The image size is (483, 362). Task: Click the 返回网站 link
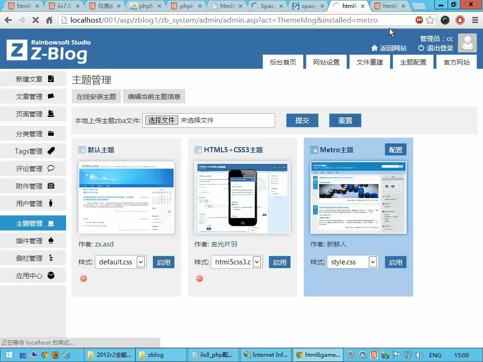(389, 48)
